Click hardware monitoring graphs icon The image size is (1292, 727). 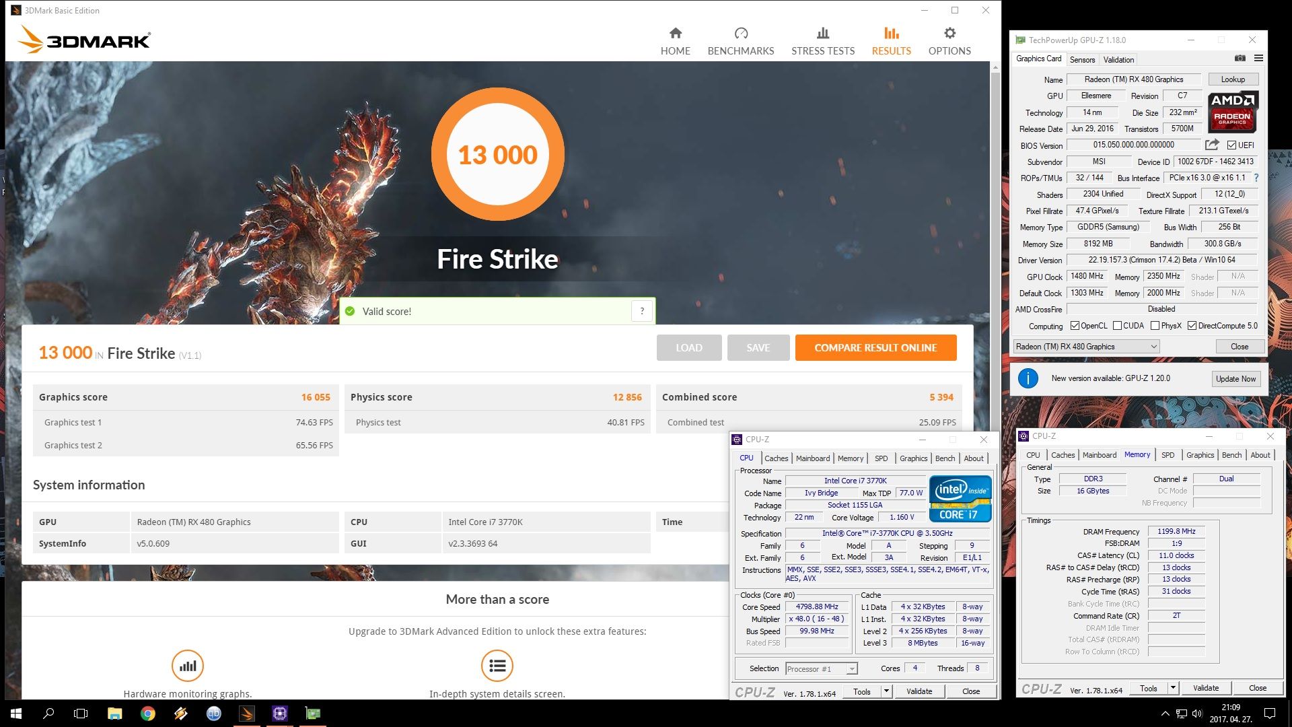(188, 666)
